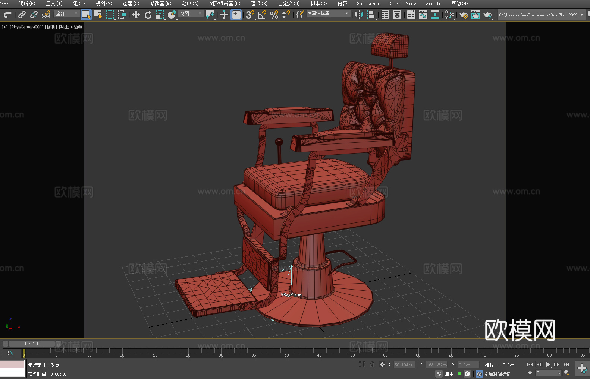Open the Arnold menu

[x=433, y=3]
